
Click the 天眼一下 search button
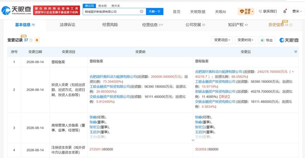155,12
